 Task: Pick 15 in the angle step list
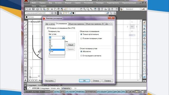[57, 50]
